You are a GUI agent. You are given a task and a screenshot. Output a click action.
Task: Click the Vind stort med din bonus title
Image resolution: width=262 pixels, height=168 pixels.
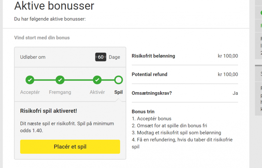click(x=42, y=38)
